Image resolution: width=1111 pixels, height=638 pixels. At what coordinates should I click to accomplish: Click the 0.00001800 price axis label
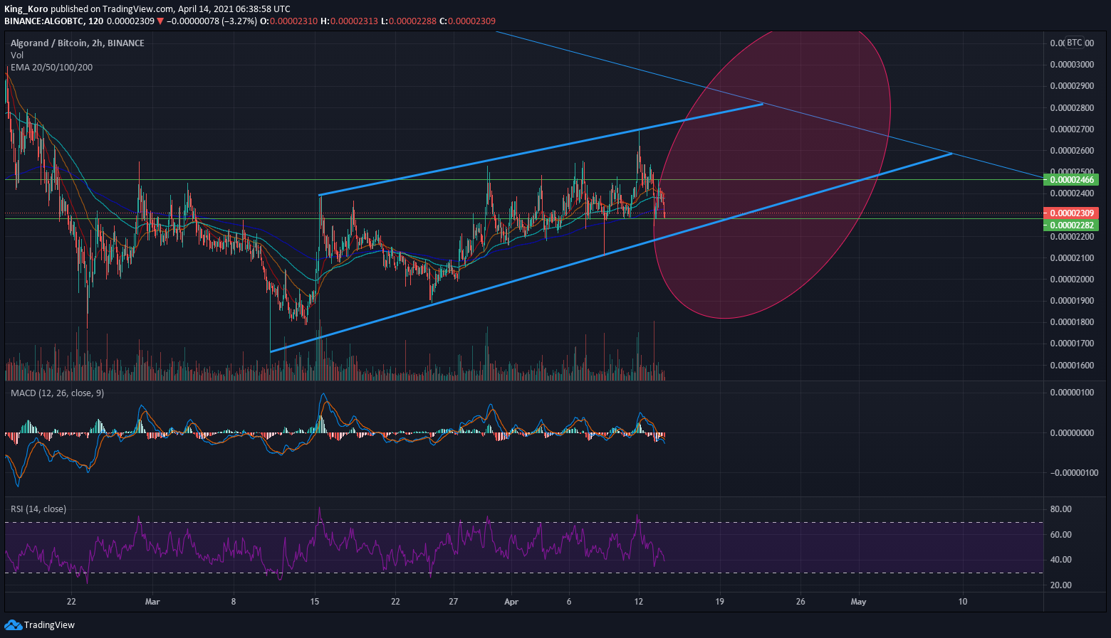point(1072,321)
